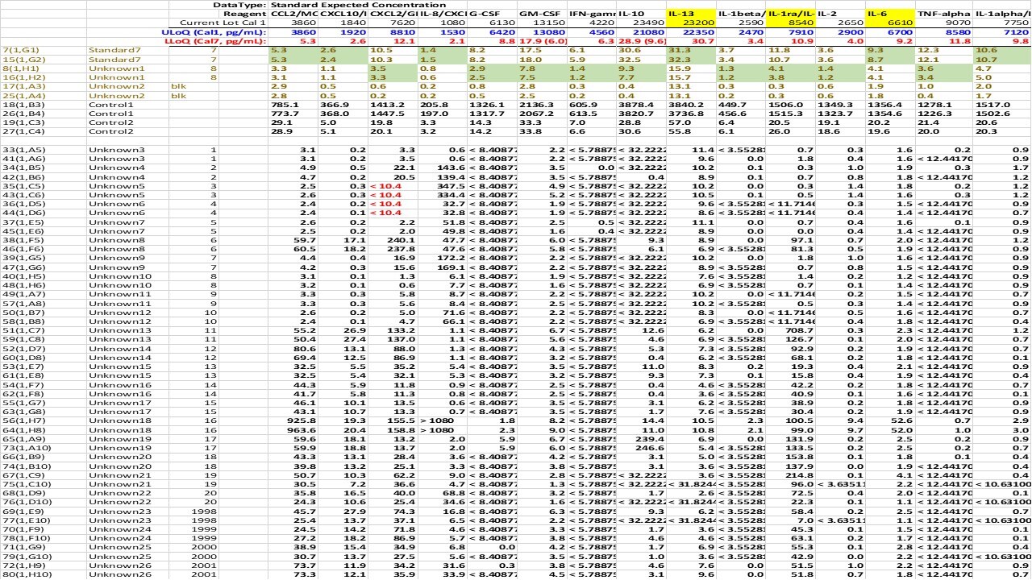Select row label '79(1,G10)'
The image size is (1032, 580).
click(24, 556)
